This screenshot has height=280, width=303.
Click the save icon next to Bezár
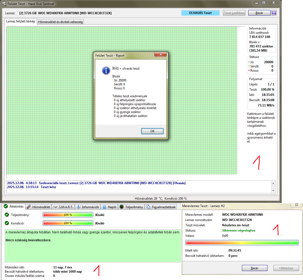[x=274, y=13]
